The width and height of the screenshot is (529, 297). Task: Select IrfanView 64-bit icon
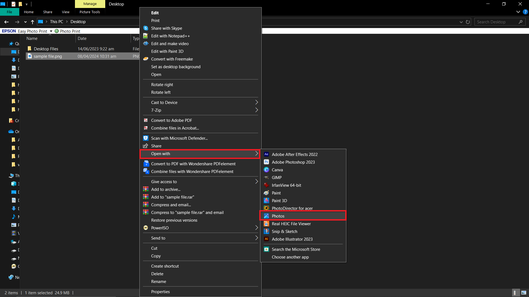click(x=267, y=185)
